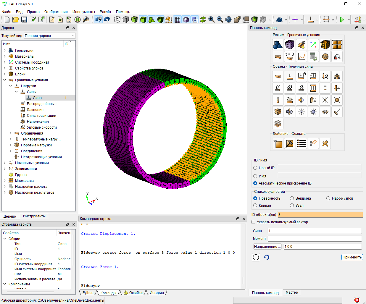Switch to wireframe cube view icon
The image size is (366, 304).
point(117,20)
